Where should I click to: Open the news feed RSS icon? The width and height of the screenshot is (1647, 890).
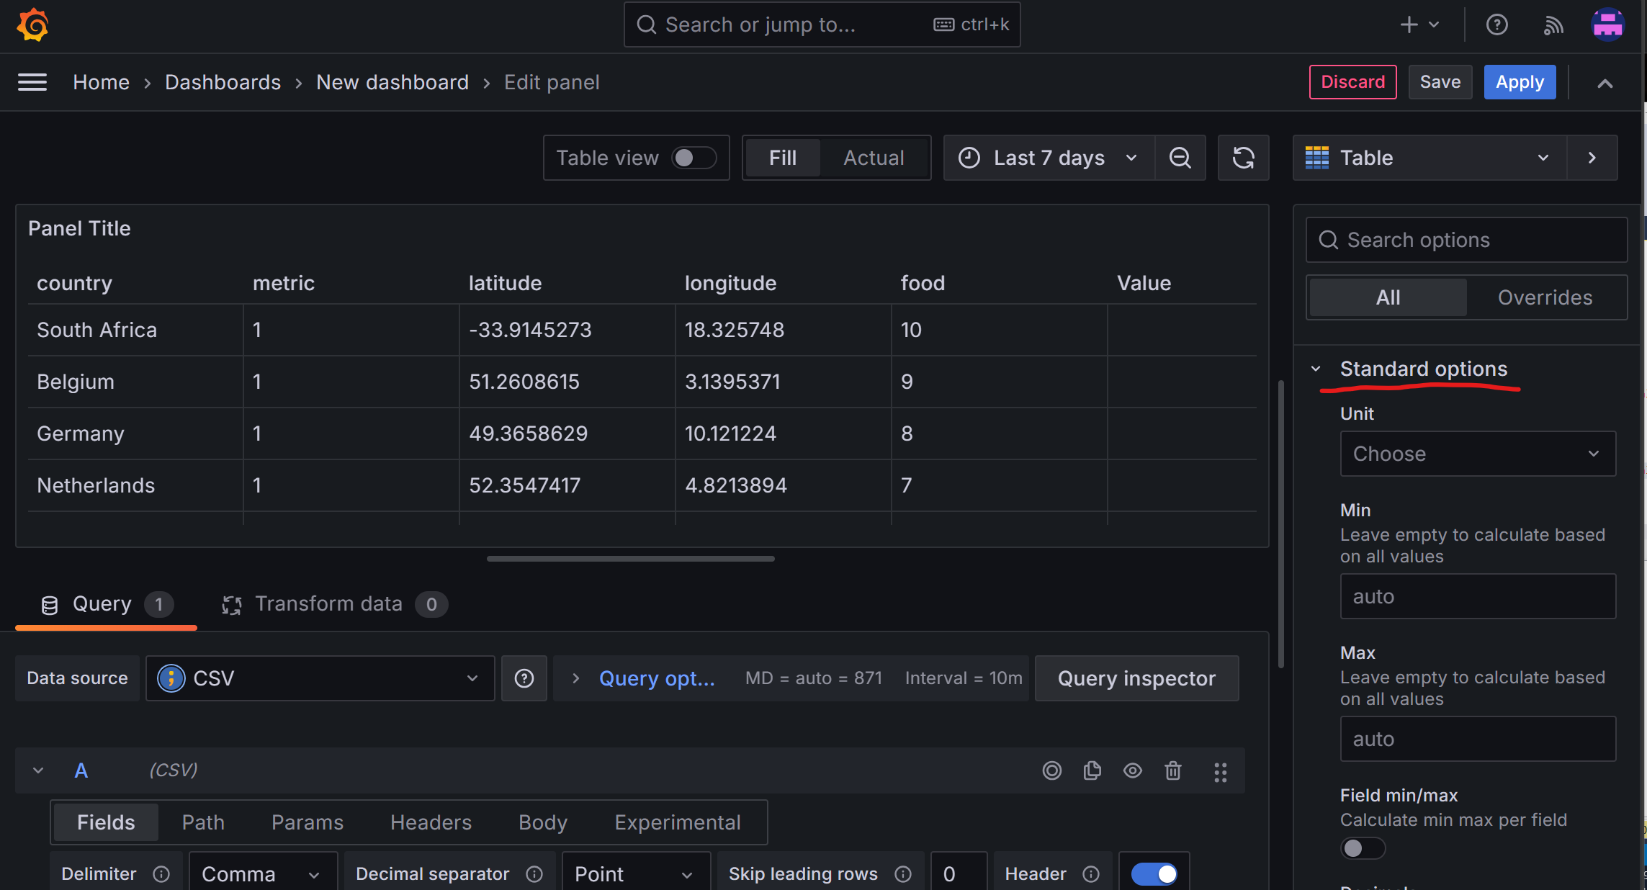(1553, 24)
